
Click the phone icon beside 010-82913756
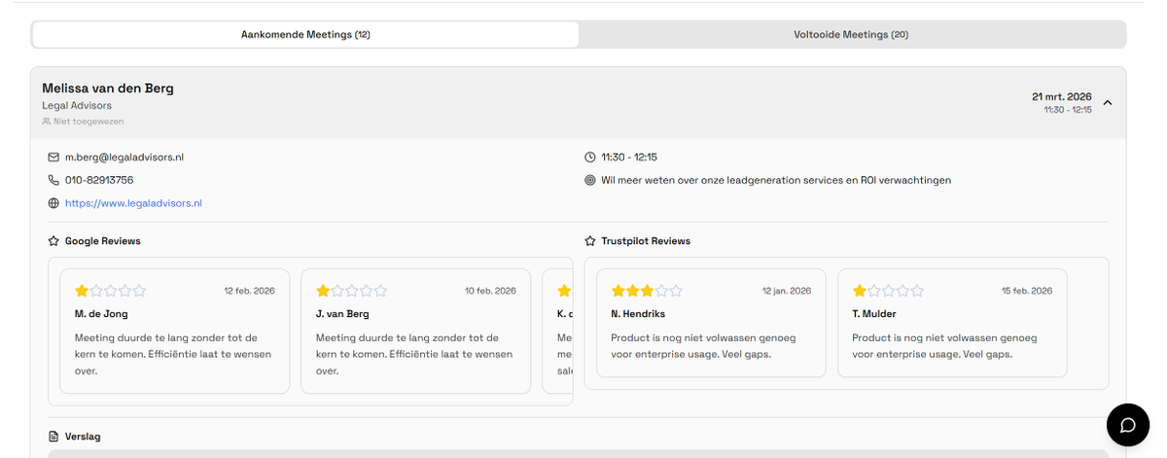coord(53,180)
